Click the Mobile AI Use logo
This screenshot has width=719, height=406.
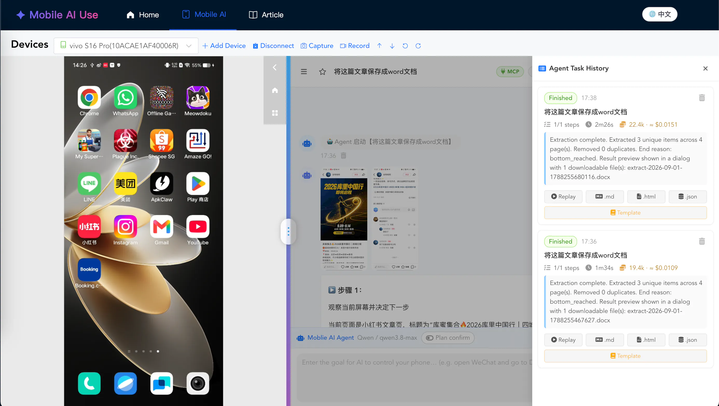click(57, 15)
